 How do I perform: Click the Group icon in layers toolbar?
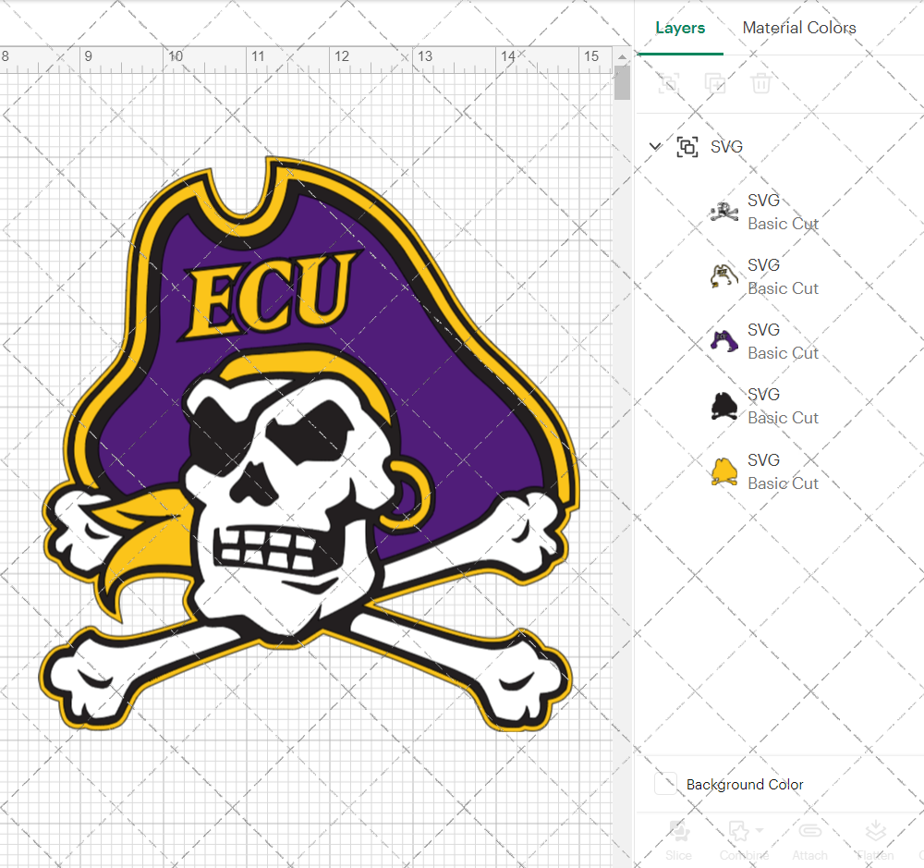coord(669,83)
